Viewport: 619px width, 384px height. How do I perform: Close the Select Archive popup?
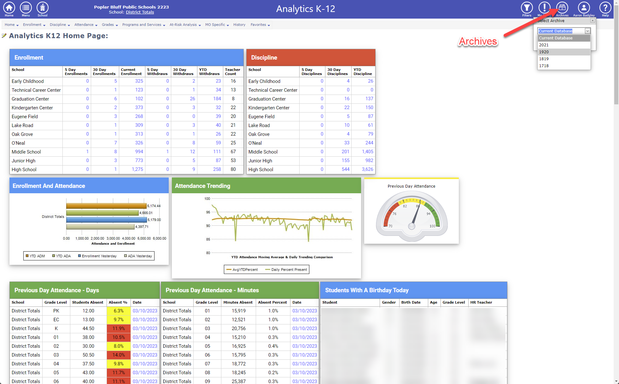593,20
